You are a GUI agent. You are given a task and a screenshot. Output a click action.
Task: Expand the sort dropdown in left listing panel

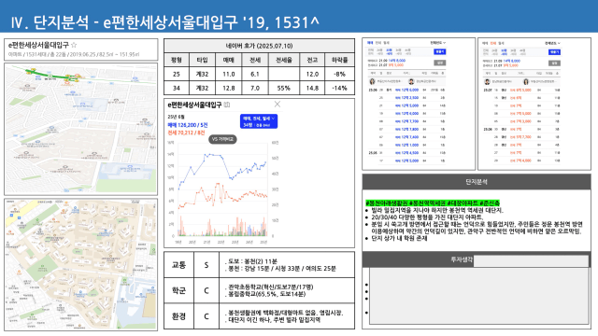(438, 43)
